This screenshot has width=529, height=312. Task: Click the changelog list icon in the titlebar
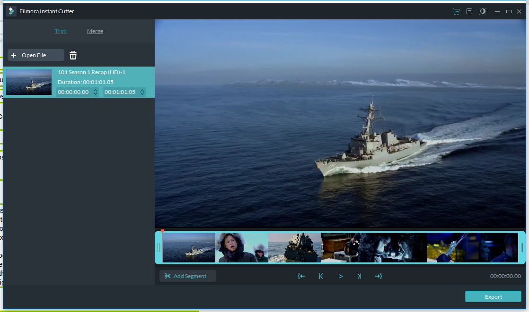[x=469, y=11]
